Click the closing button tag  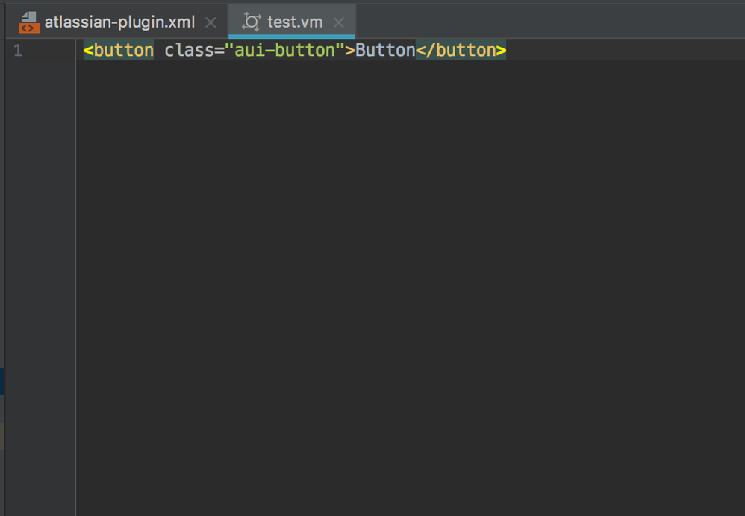click(x=461, y=50)
